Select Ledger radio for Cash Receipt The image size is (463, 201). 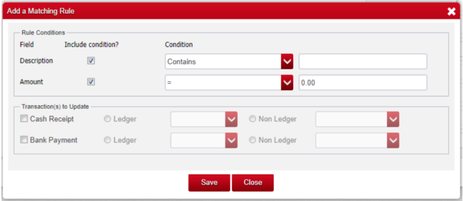[107, 119]
